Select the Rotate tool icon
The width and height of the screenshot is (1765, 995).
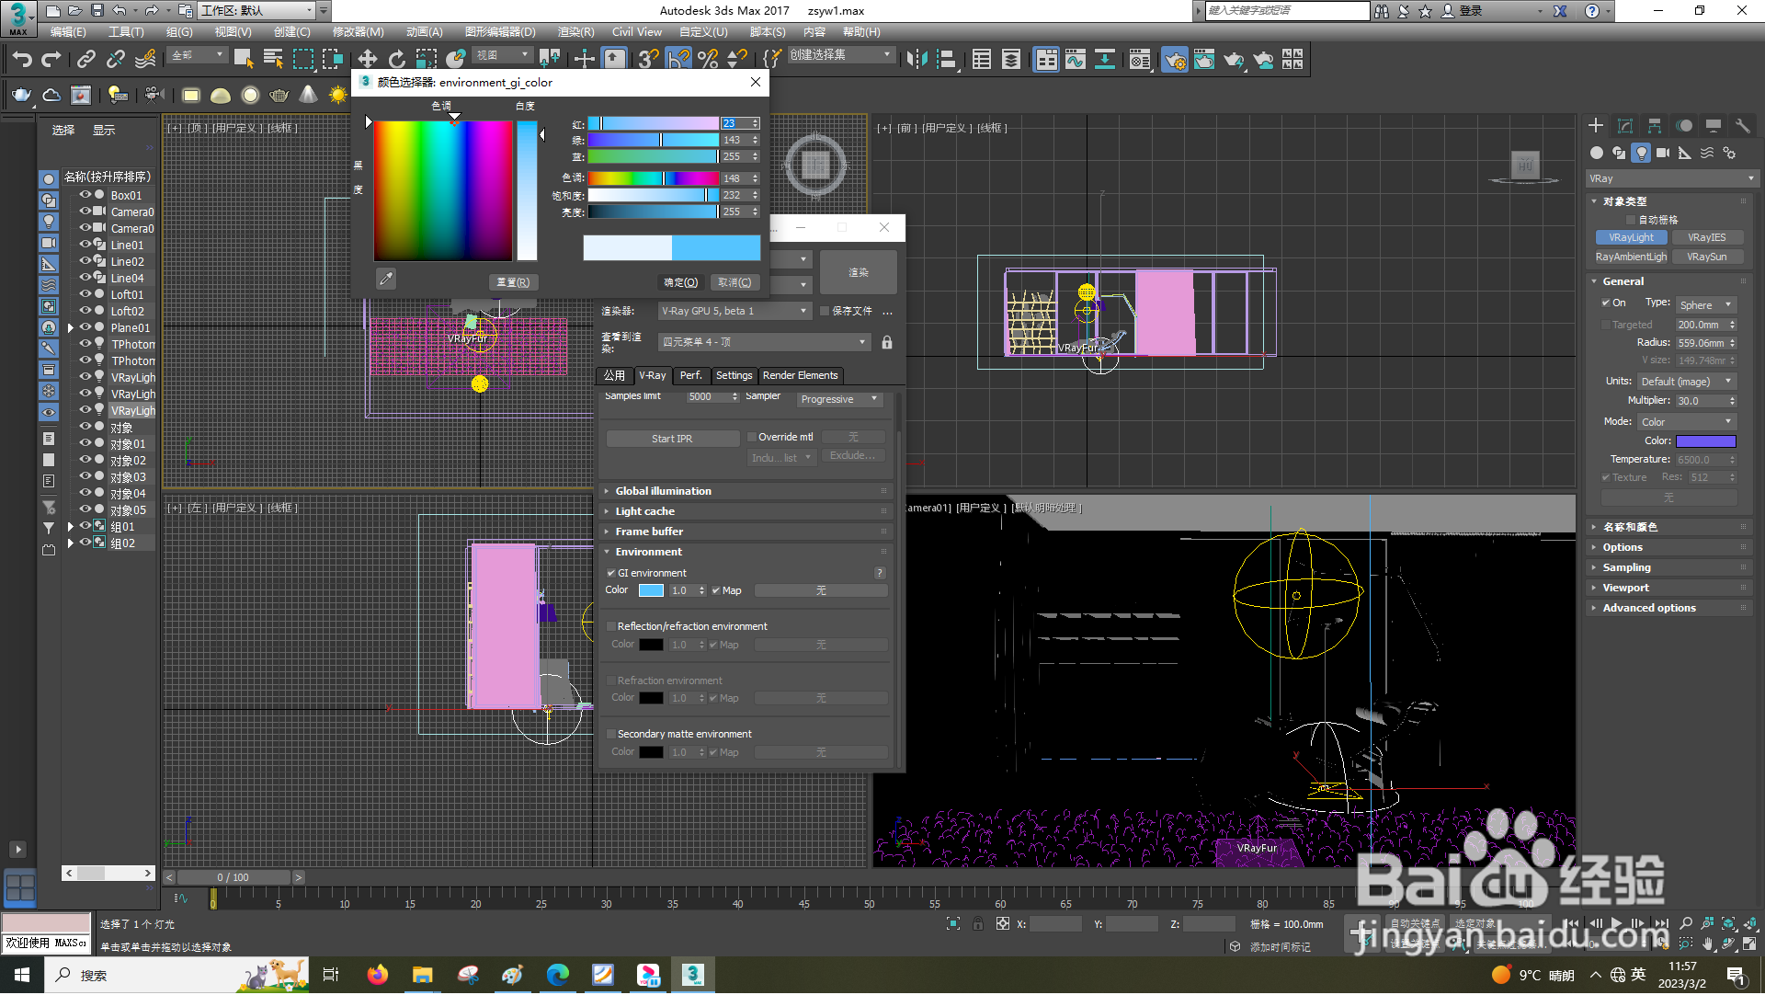click(x=396, y=60)
